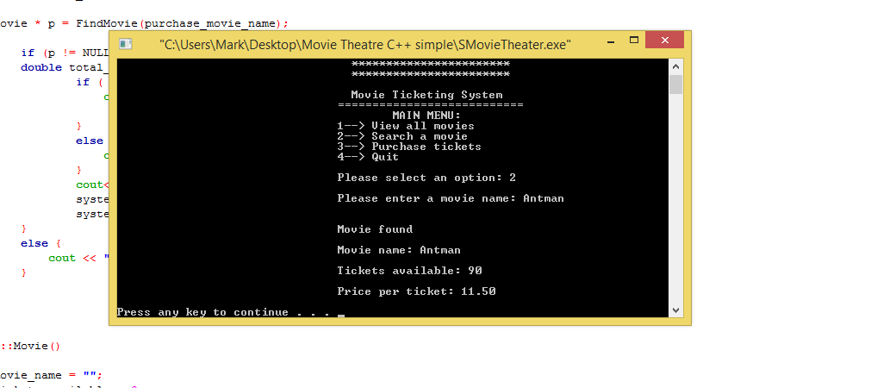Click the '::Movie()' constructor line in editor
The height and width of the screenshot is (388, 896).
pos(29,346)
